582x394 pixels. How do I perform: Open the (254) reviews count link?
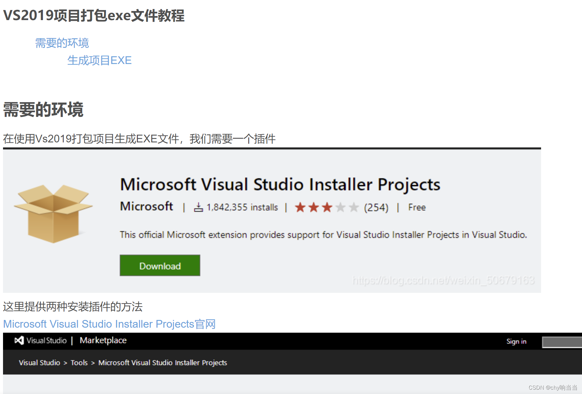tap(376, 207)
